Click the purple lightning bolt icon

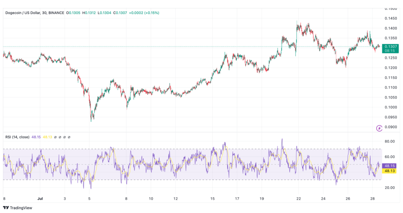click(379, 128)
